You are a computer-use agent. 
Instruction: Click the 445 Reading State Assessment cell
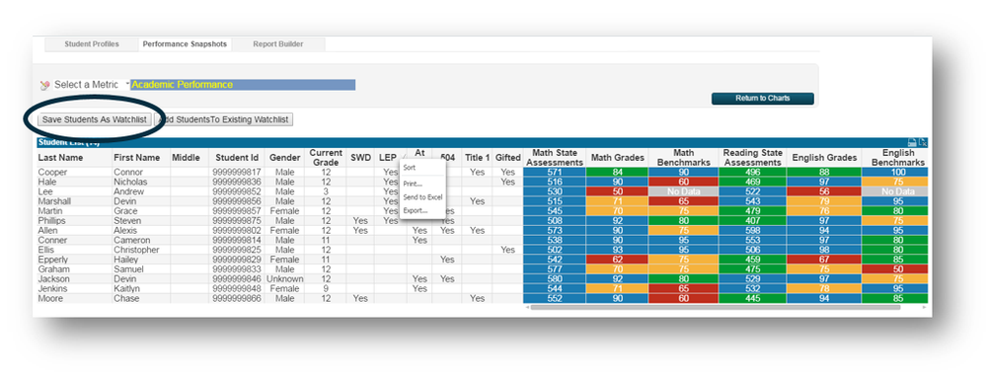pyautogui.click(x=752, y=298)
